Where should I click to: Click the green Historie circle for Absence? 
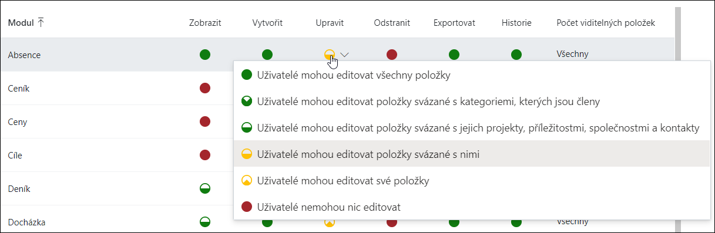tap(516, 55)
